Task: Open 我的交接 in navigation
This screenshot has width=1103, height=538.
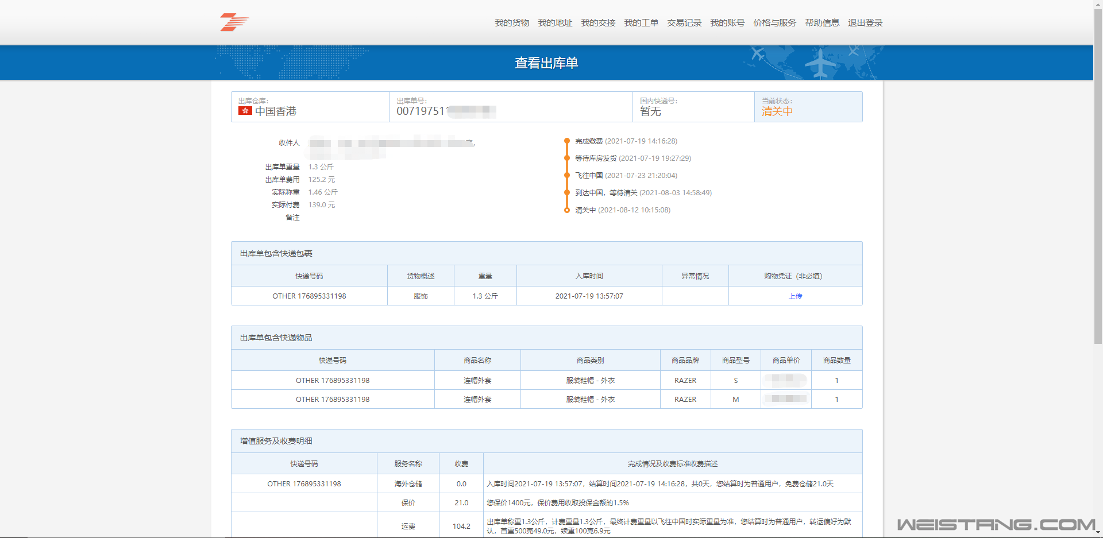Action: [597, 23]
